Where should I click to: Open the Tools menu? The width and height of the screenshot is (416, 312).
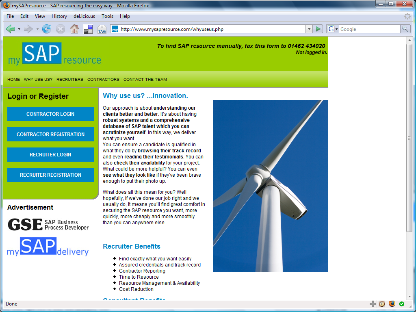point(107,16)
